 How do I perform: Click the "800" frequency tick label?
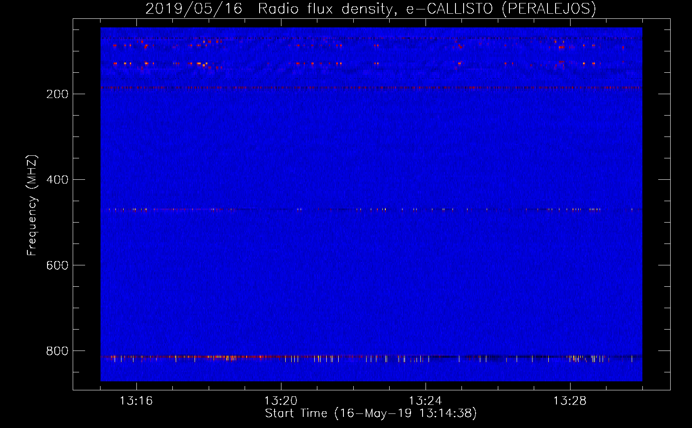(57, 351)
